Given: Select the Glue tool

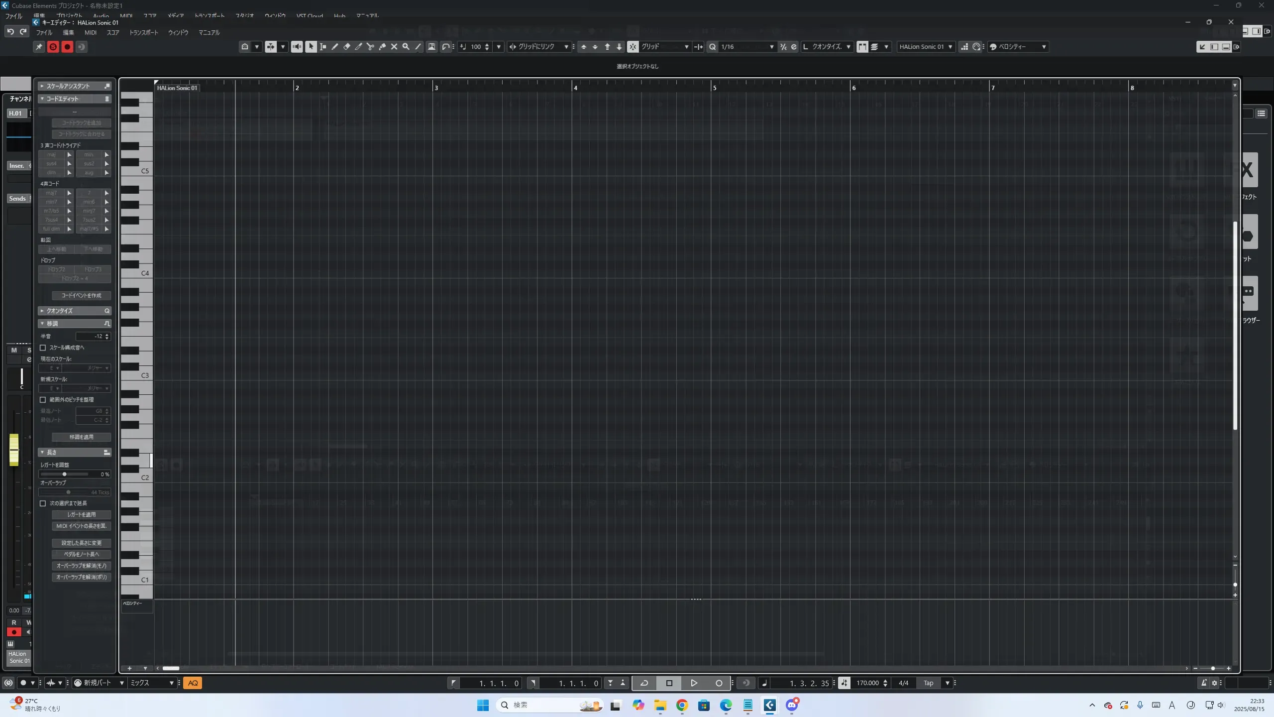Looking at the screenshot, I should [382, 47].
